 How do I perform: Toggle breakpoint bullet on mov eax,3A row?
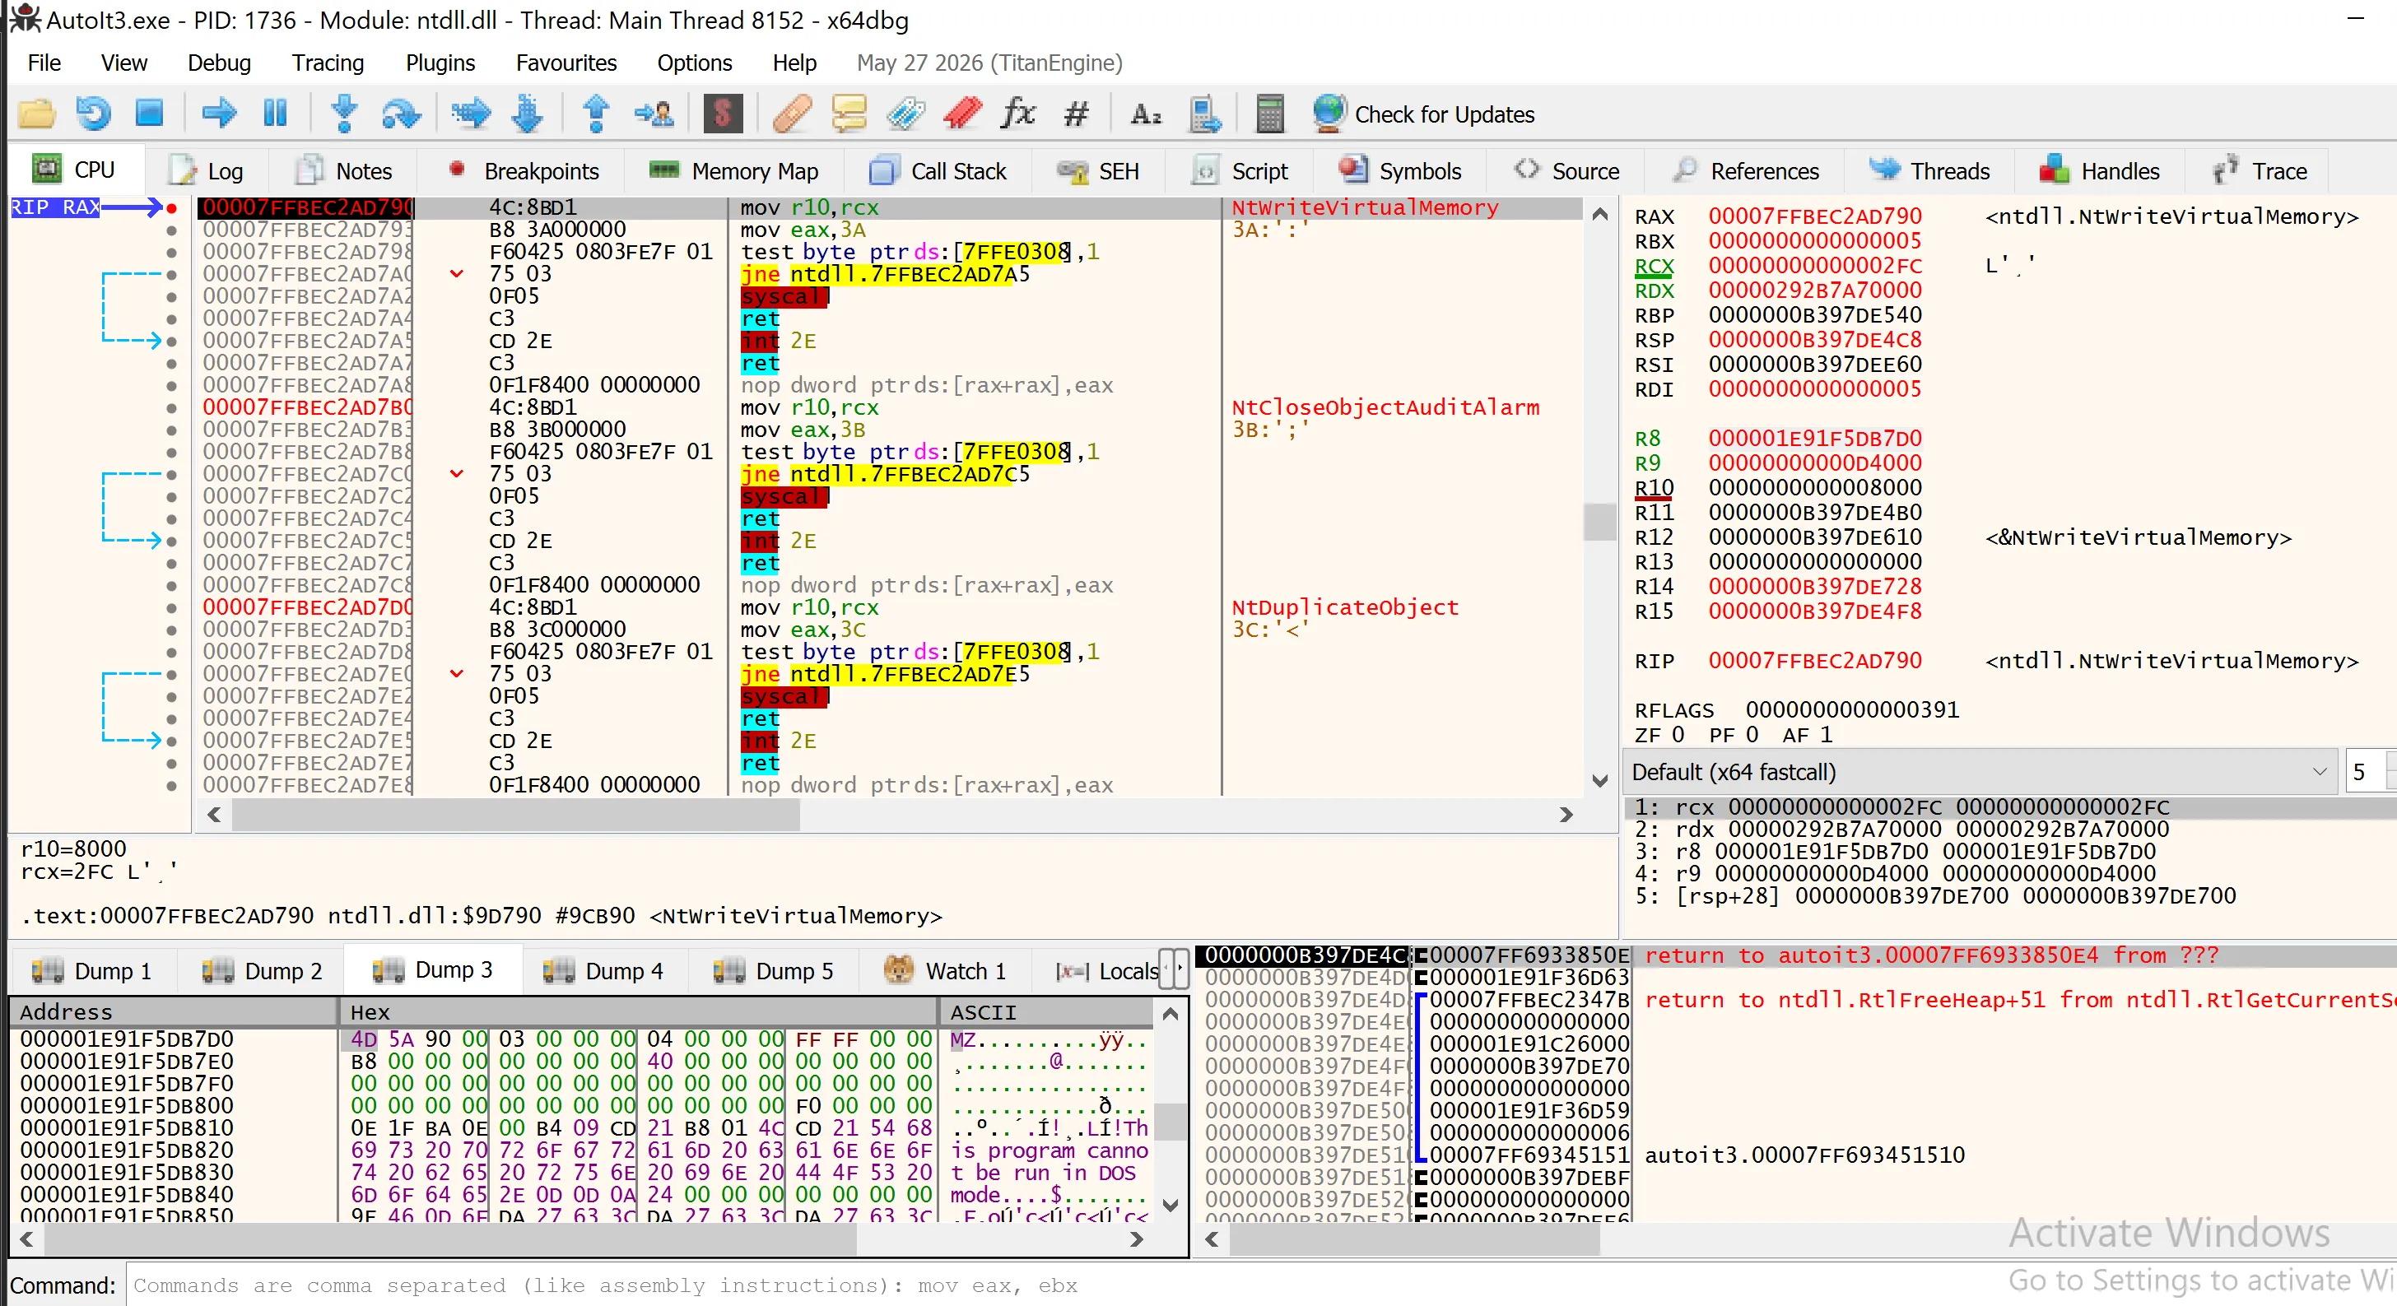(x=171, y=230)
